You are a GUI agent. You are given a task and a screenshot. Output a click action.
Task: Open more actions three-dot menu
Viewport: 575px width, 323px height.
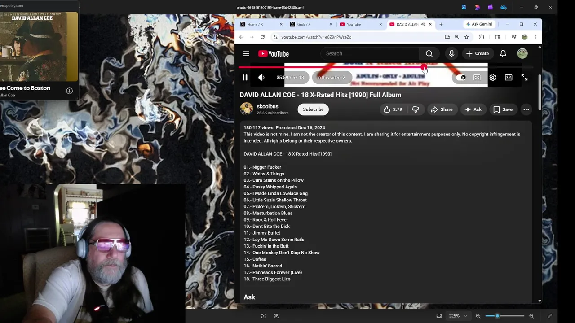pos(526,109)
